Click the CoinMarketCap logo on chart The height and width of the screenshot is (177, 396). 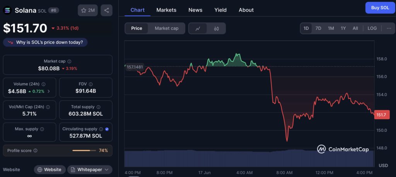(x=343, y=149)
